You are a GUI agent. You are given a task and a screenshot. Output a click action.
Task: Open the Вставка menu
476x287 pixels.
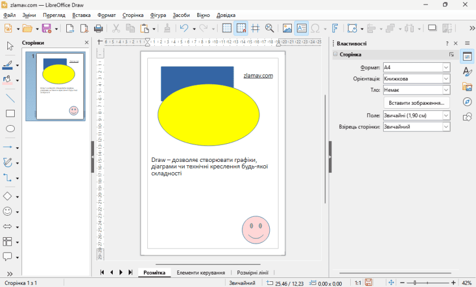pyautogui.click(x=81, y=15)
